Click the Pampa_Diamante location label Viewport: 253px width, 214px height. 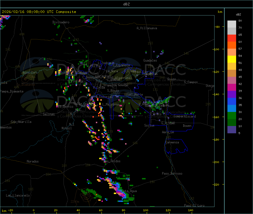[12, 91]
